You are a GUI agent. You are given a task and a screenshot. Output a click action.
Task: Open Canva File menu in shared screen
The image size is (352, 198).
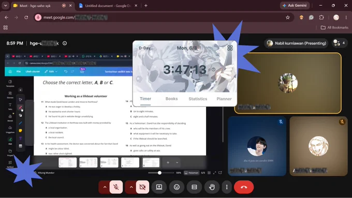[19, 71]
